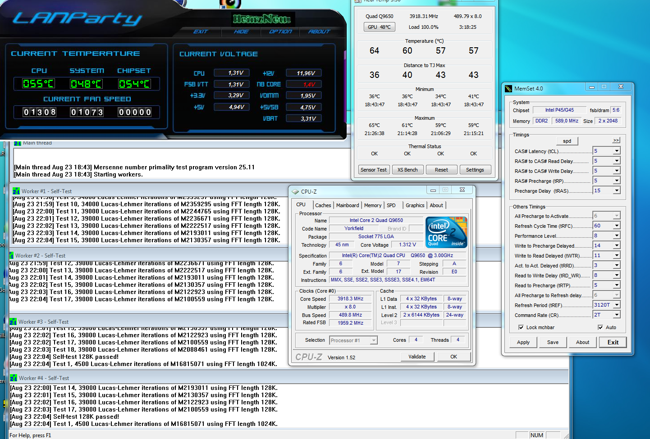Click the GPU 48°C button in Real Temp
This screenshot has width=650, height=439.
click(379, 27)
